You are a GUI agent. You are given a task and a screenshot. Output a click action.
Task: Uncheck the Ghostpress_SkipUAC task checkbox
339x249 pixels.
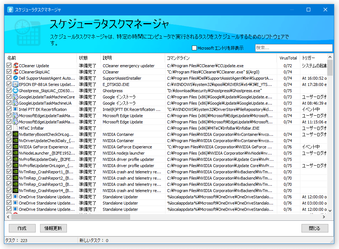point(9,90)
